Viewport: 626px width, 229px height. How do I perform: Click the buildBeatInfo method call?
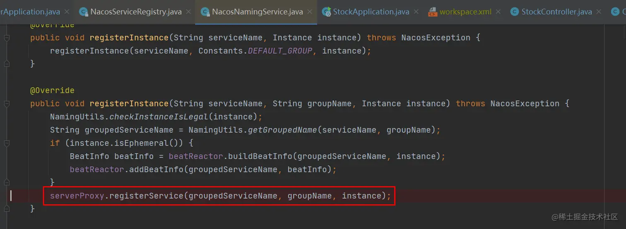coord(260,156)
